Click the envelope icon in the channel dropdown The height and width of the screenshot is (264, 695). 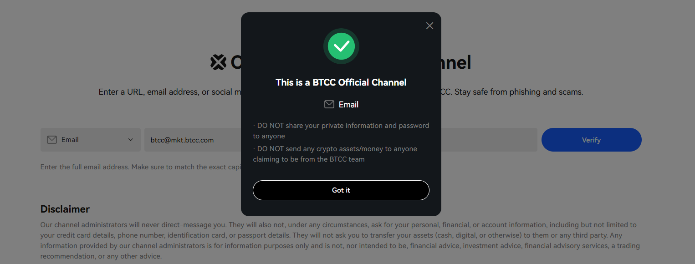click(x=52, y=140)
